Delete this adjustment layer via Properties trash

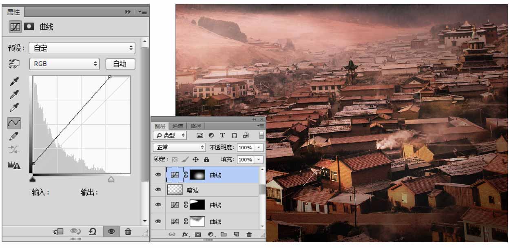pos(128,232)
